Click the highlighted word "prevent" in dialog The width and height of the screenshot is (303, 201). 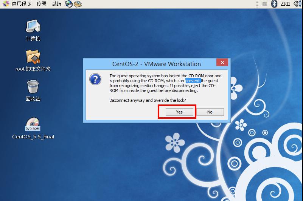coord(193,81)
